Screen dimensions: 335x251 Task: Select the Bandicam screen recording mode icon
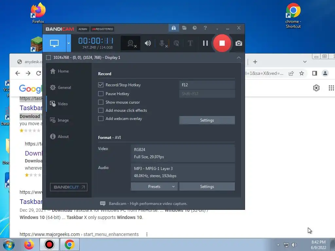point(54,43)
